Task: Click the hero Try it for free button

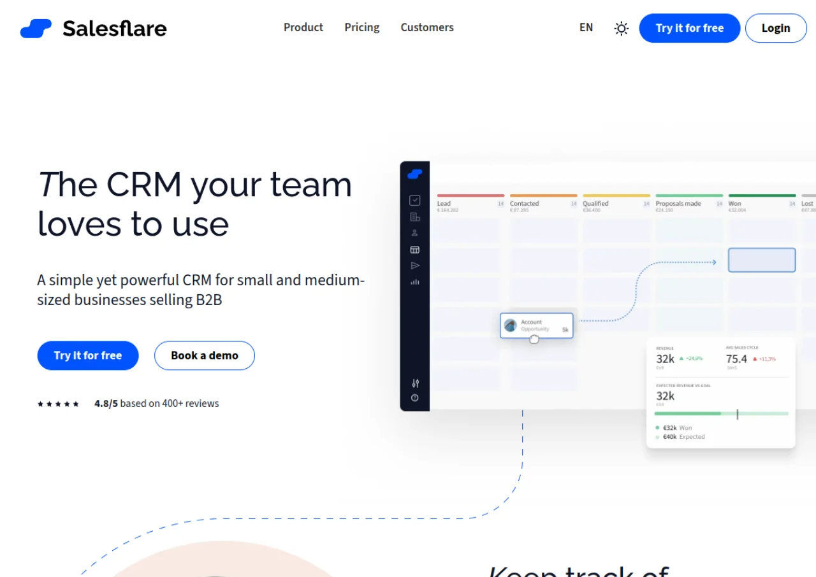Action: [88, 355]
